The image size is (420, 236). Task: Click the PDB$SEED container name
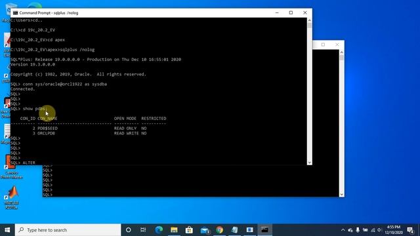(47, 128)
